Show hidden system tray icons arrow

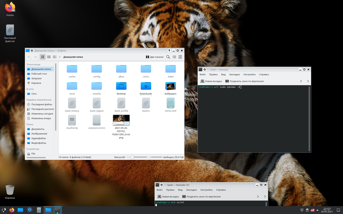[x=318, y=210]
